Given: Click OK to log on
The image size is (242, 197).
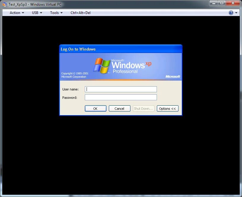Looking at the screenshot, I should pos(95,109).
